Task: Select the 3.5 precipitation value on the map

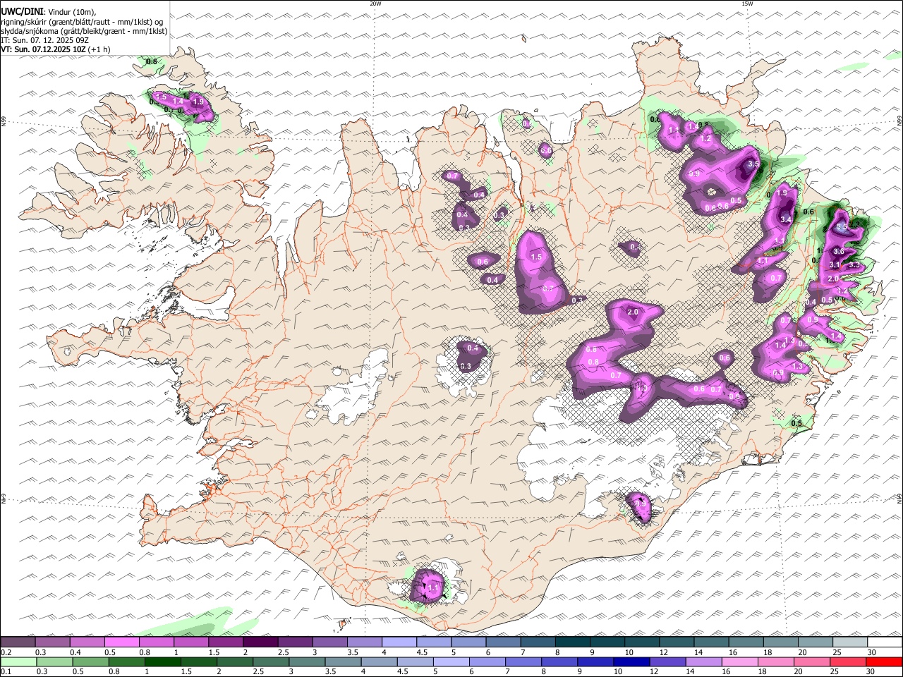Action: pos(753,164)
